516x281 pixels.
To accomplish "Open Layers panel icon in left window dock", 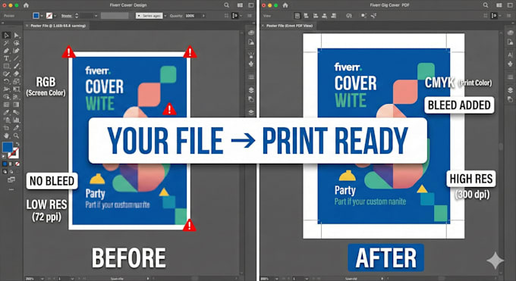I will [251, 90].
